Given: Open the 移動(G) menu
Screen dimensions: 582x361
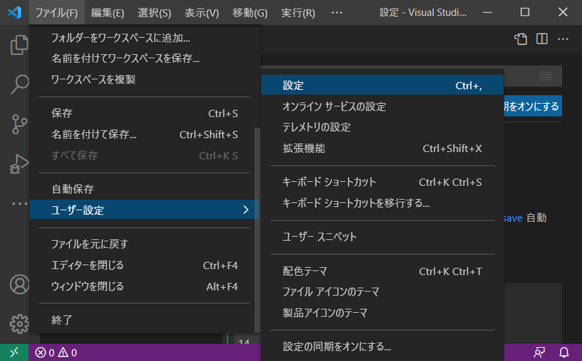Looking at the screenshot, I should coord(250,13).
